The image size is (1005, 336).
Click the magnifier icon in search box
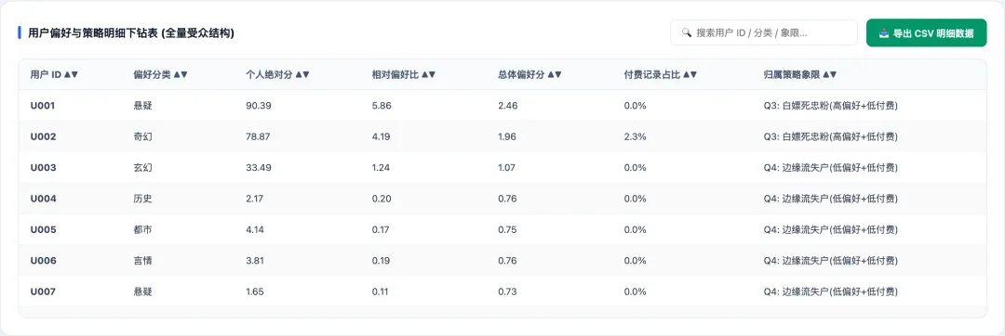click(x=687, y=32)
